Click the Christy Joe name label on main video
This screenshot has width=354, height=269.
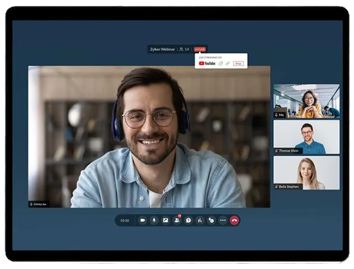[x=40, y=204]
